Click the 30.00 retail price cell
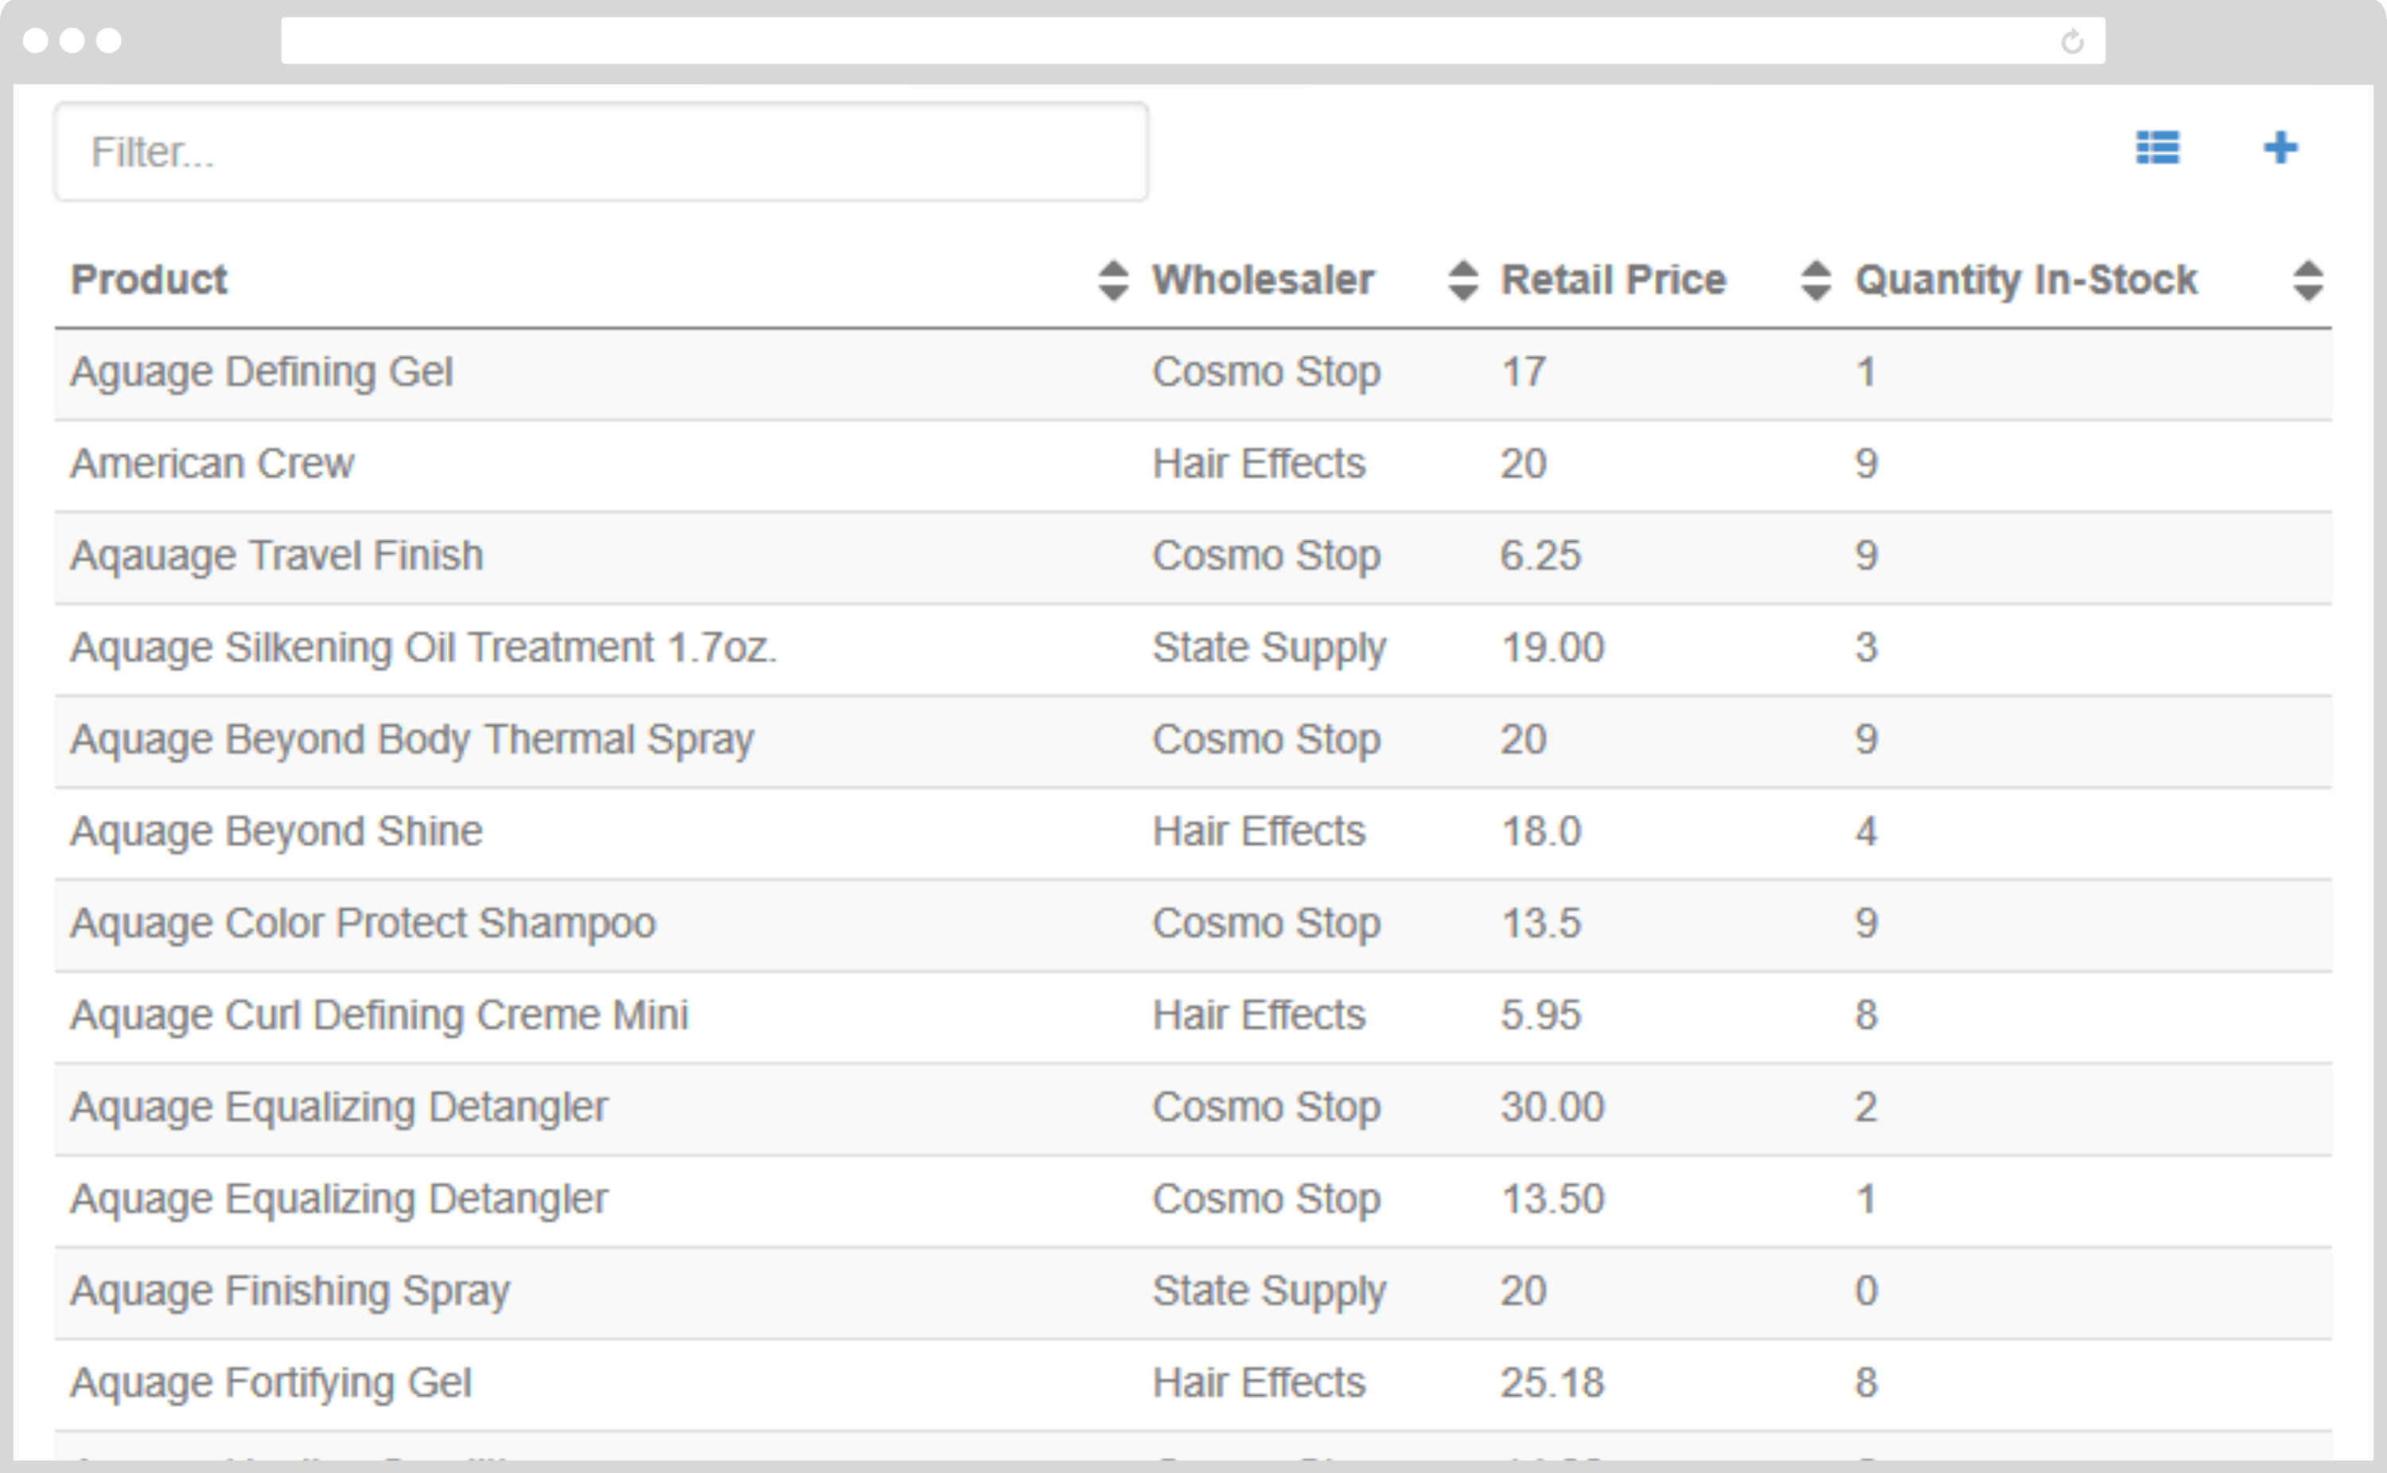Image resolution: width=2387 pixels, height=1473 pixels. (1552, 1108)
